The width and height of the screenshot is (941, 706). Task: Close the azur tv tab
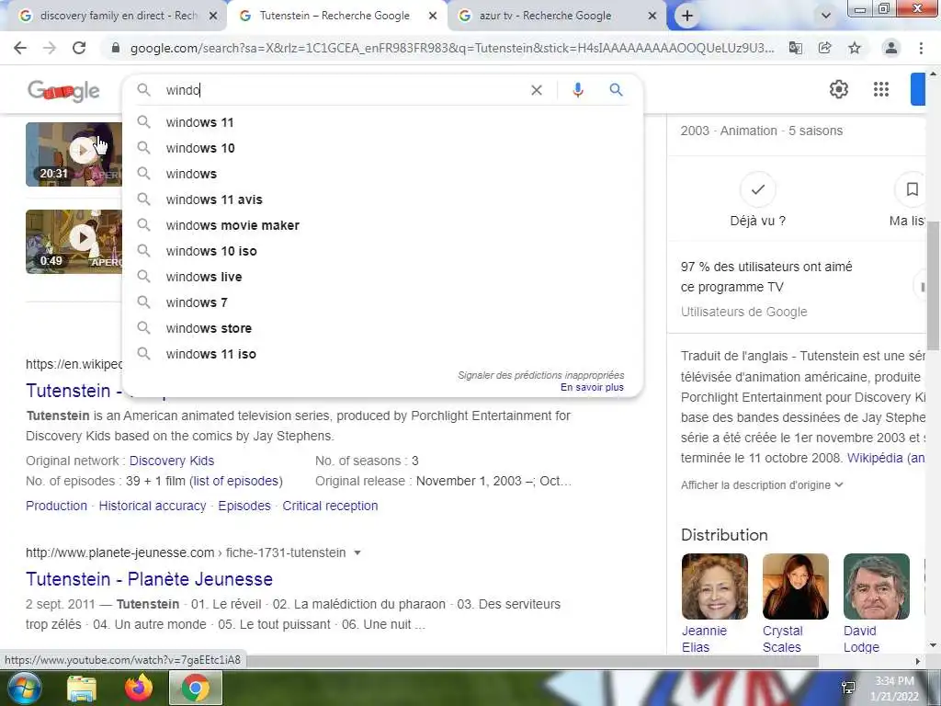652,17
